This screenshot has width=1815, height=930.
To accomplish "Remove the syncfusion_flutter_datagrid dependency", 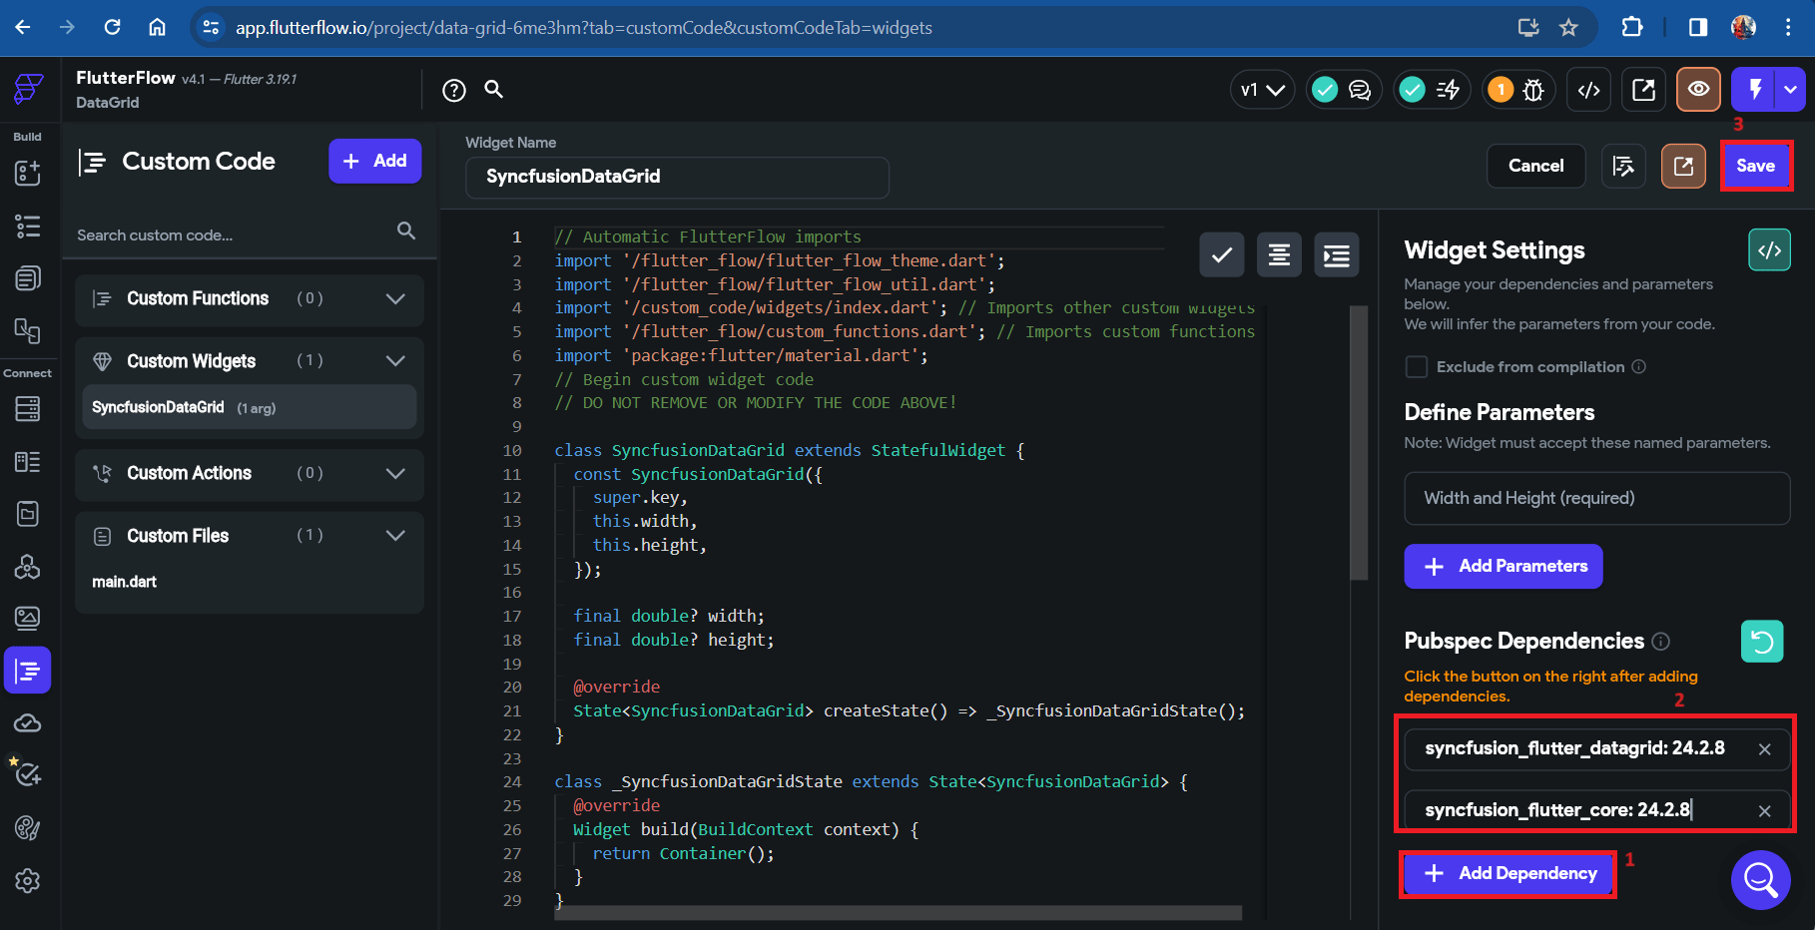I will (1765, 749).
